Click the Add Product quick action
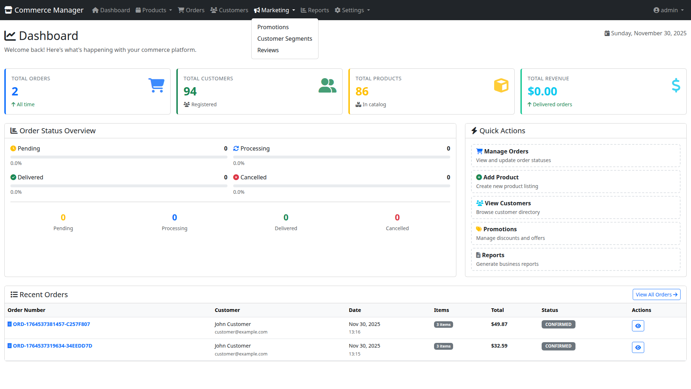The height and width of the screenshot is (389, 691). coord(575,182)
